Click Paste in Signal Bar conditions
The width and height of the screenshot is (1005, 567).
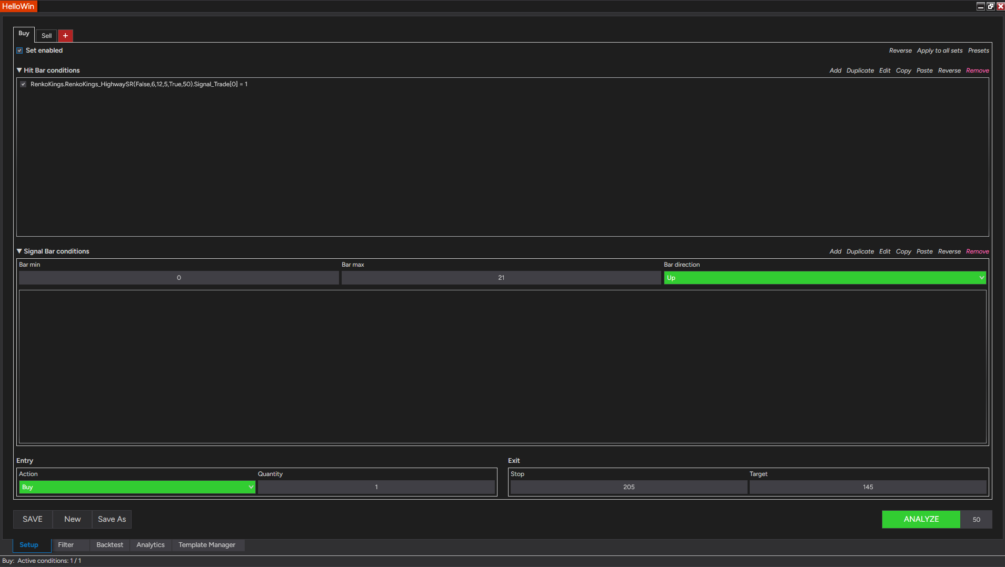[924, 251]
